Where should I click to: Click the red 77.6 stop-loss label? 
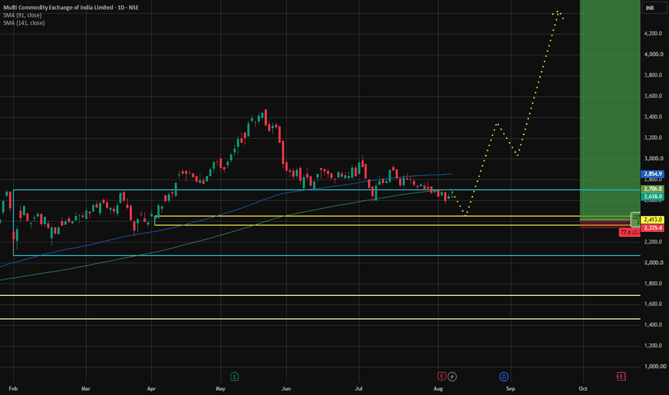point(630,232)
